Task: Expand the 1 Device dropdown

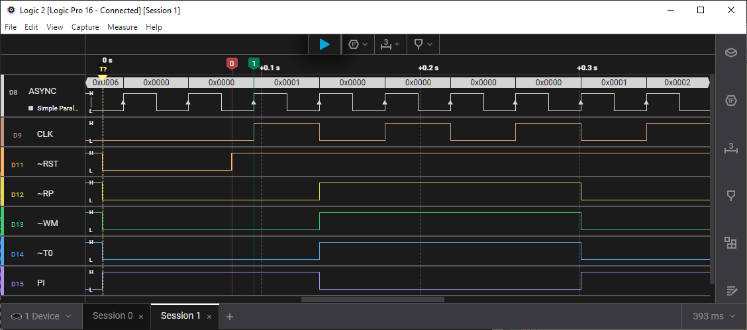Action: click(x=42, y=316)
